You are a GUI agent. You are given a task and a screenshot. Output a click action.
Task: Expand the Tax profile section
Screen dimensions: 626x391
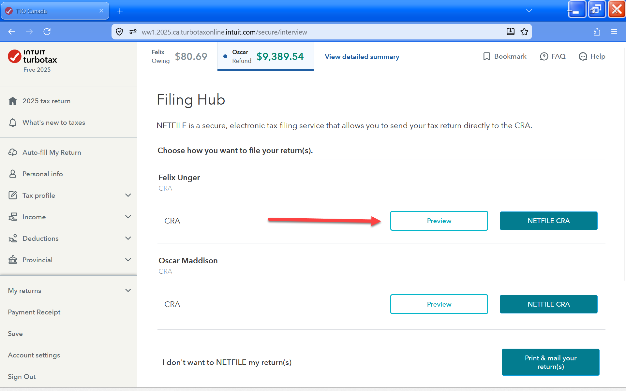[128, 195]
